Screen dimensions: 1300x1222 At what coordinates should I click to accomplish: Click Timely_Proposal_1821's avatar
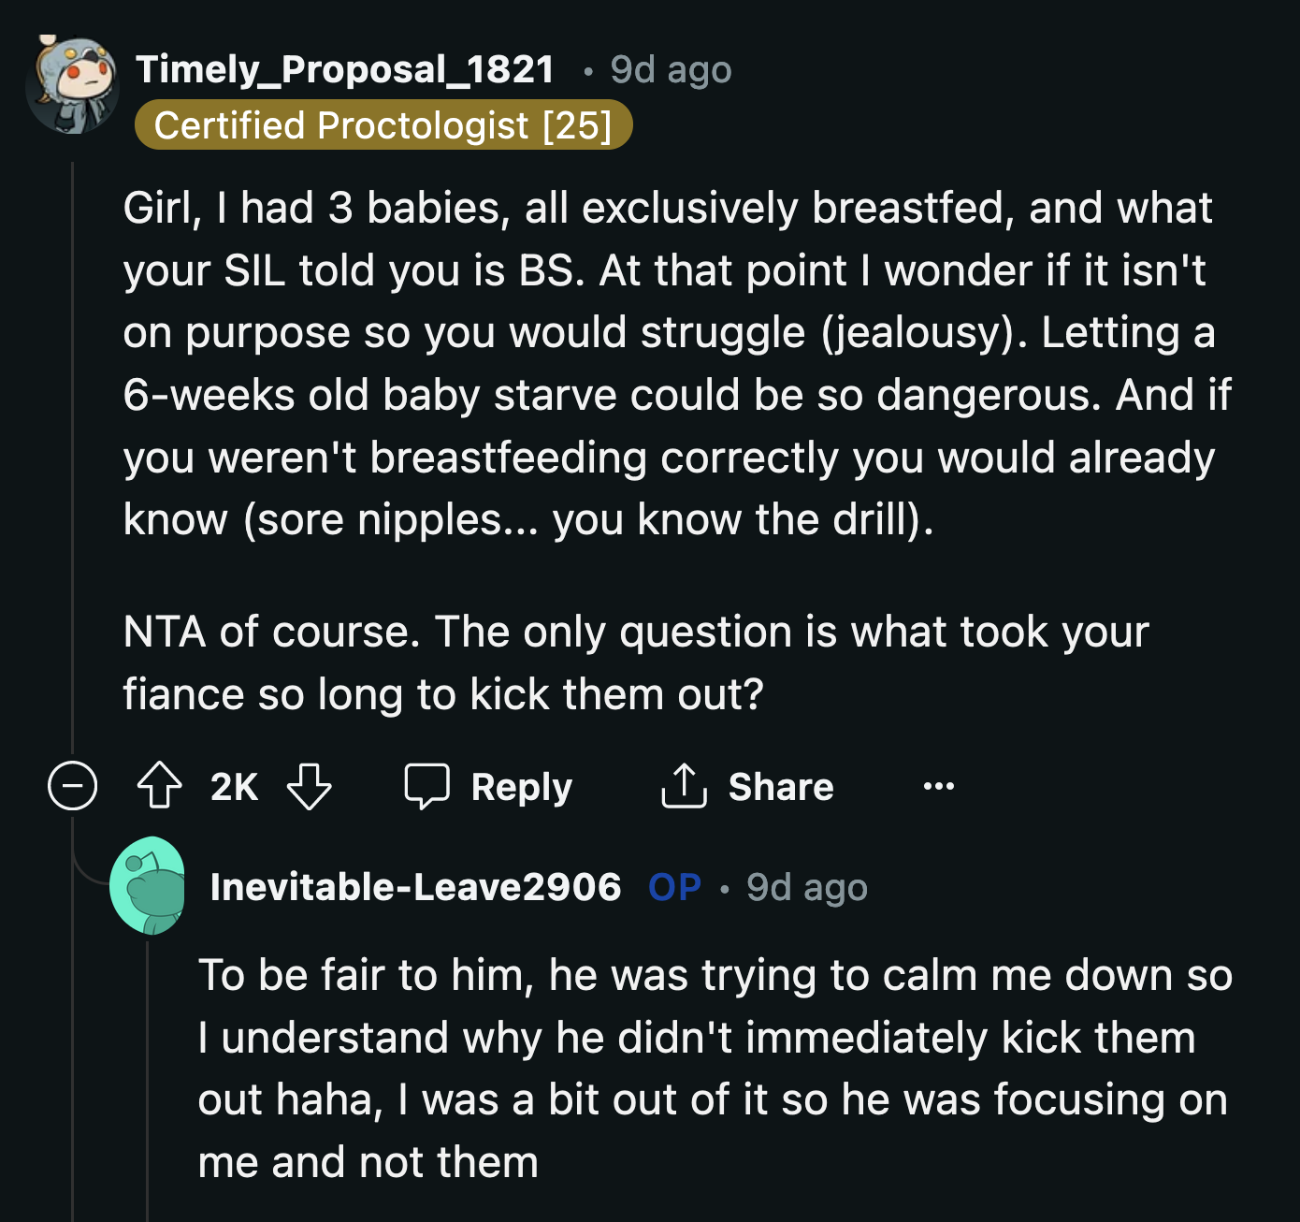click(73, 84)
